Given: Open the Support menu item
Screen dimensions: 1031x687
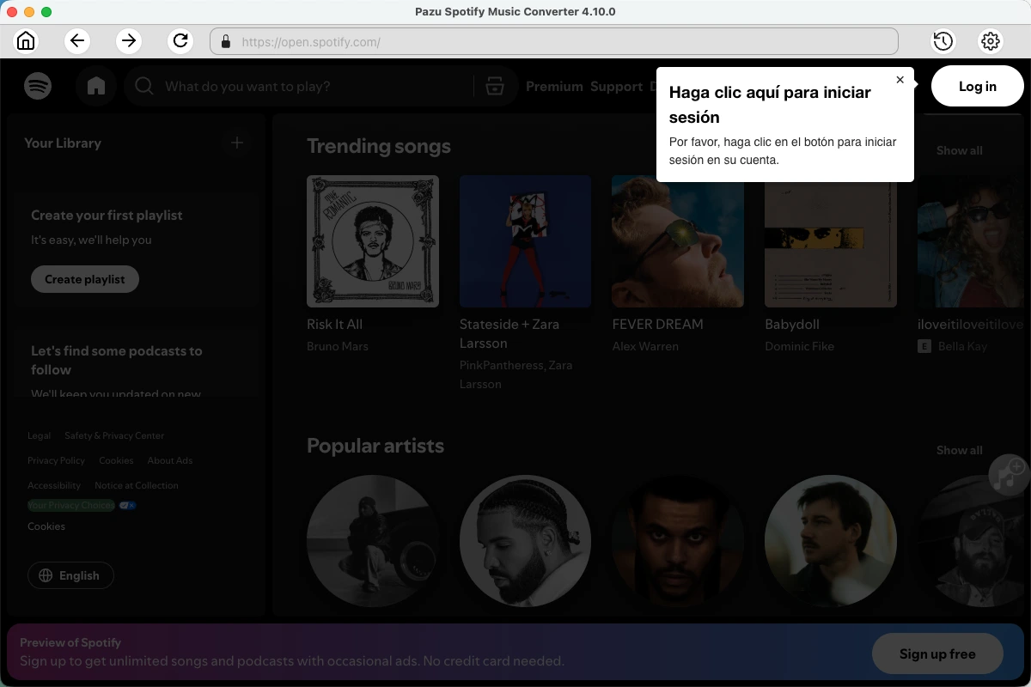Looking at the screenshot, I should coord(616,86).
